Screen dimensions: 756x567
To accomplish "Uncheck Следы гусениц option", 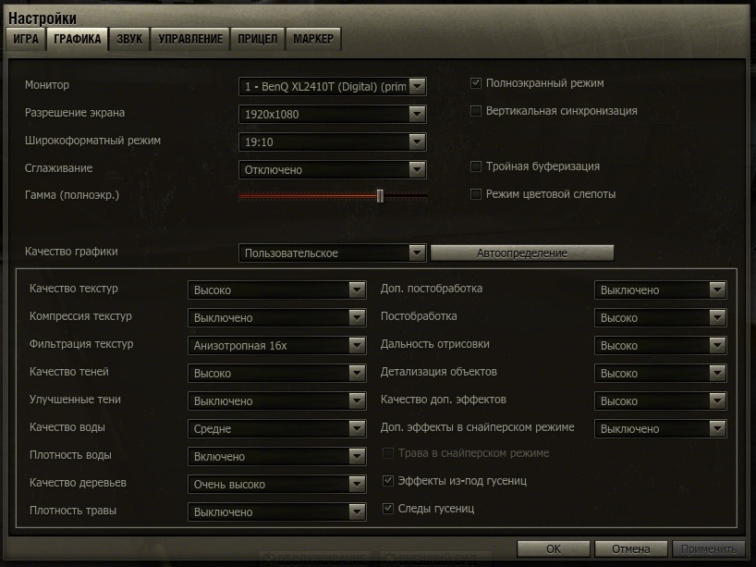I will pyautogui.click(x=388, y=509).
